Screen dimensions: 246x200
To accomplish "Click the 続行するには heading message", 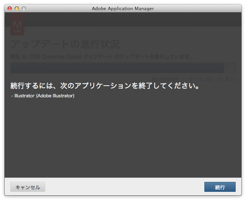I will [x=105, y=86].
